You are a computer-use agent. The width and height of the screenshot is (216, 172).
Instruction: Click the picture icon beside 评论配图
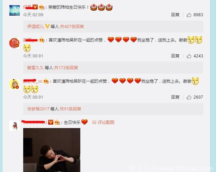pos(94,122)
